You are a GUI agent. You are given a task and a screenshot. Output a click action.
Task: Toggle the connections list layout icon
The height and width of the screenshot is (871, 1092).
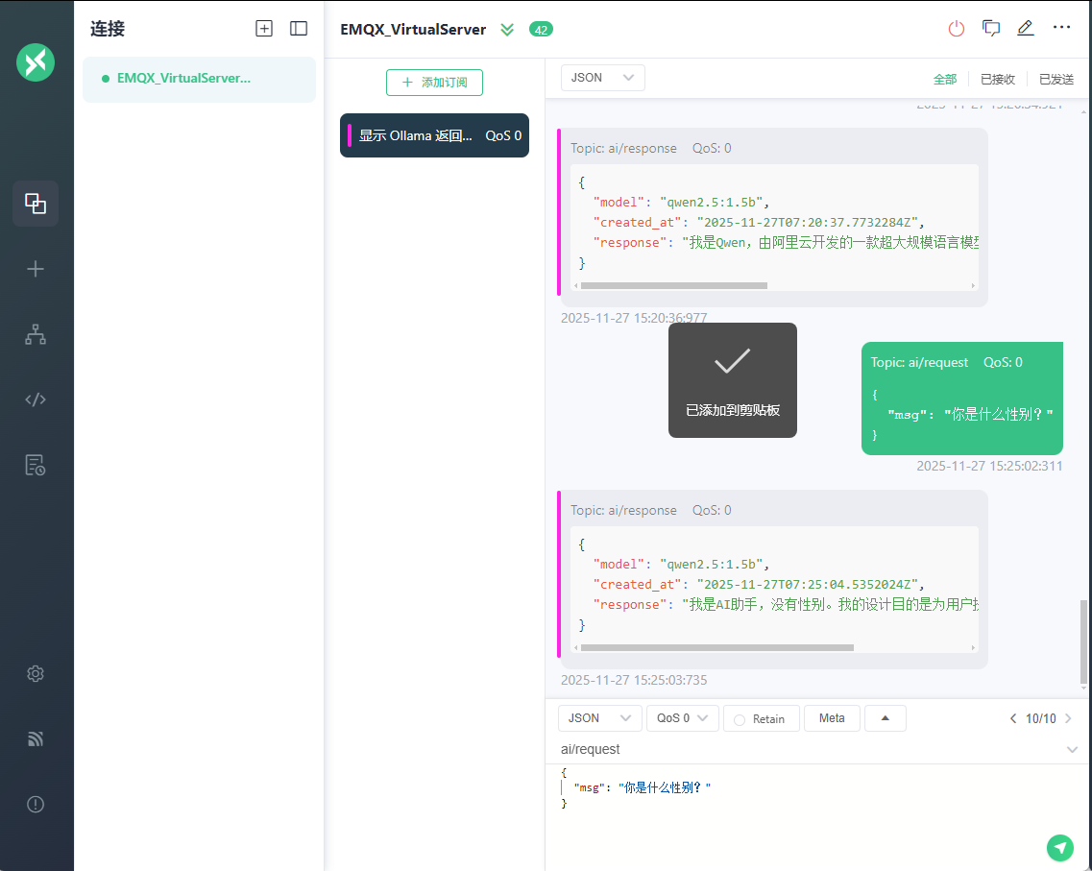pos(299,29)
